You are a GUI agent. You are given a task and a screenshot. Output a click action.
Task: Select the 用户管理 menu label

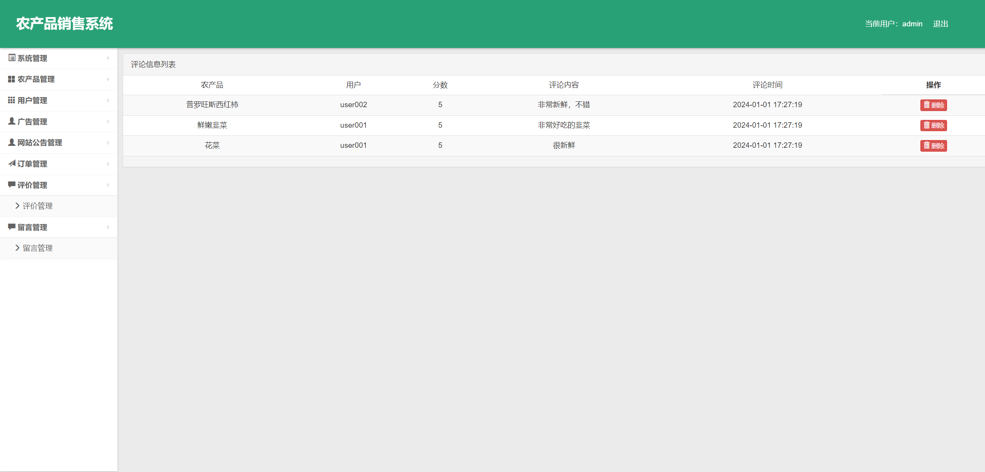33,101
